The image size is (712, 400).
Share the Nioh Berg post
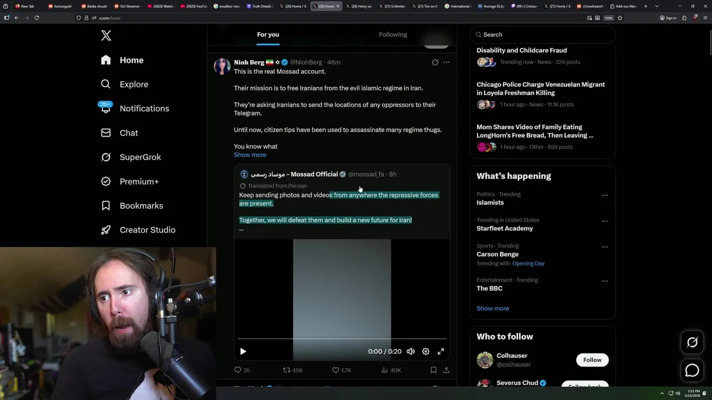click(x=446, y=370)
